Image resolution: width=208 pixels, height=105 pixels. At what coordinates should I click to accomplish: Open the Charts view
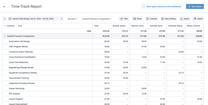click(198, 19)
